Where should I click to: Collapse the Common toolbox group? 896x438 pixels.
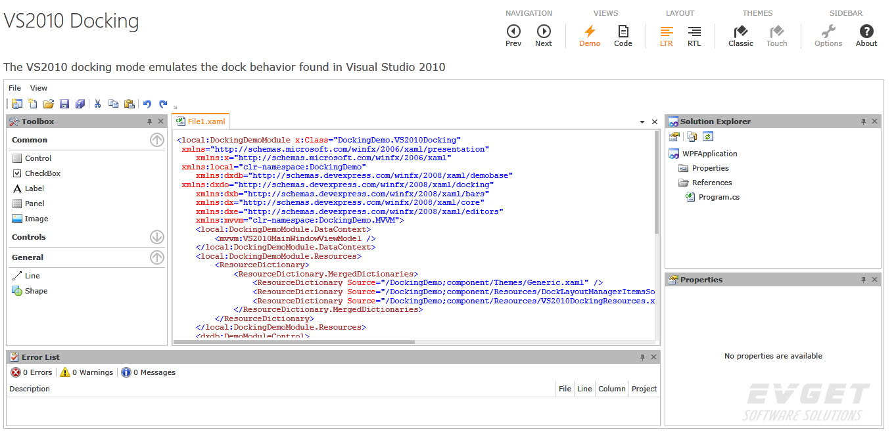coord(156,140)
